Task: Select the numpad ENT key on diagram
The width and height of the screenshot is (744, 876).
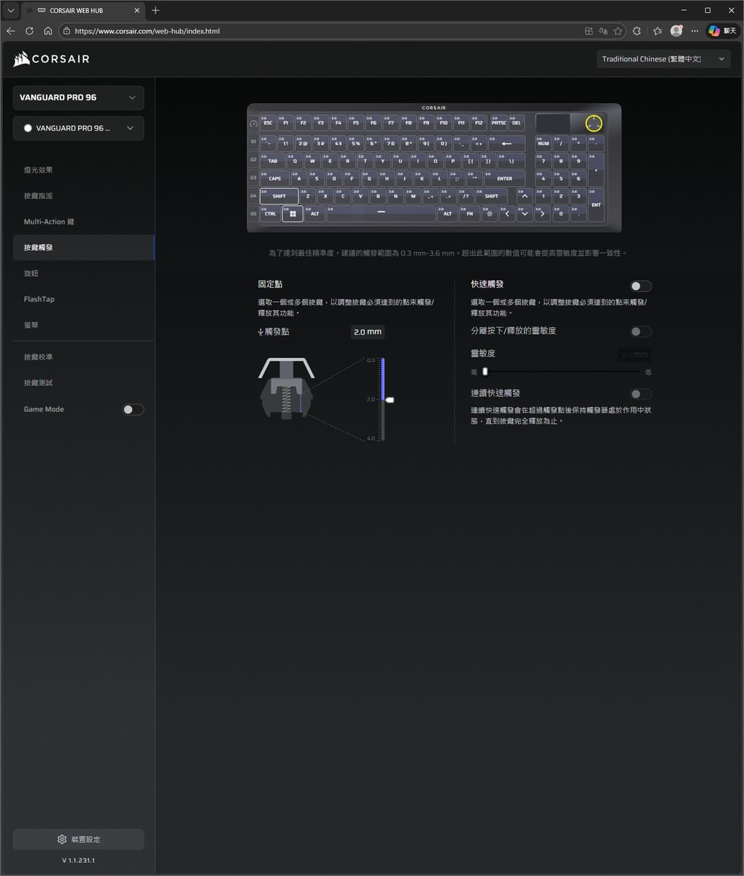Action: pos(596,205)
